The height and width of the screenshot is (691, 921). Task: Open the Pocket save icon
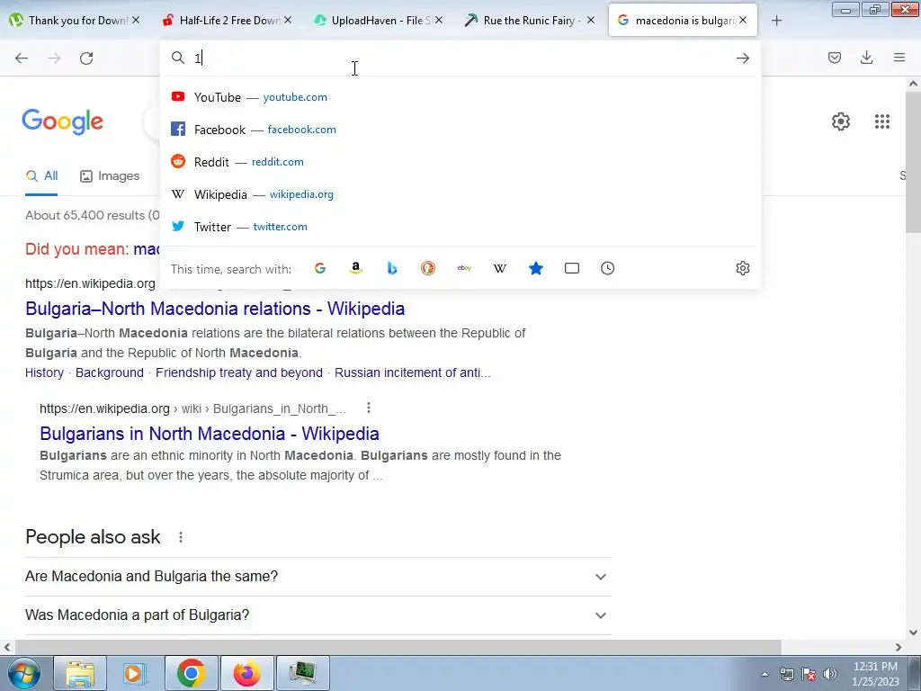point(834,58)
